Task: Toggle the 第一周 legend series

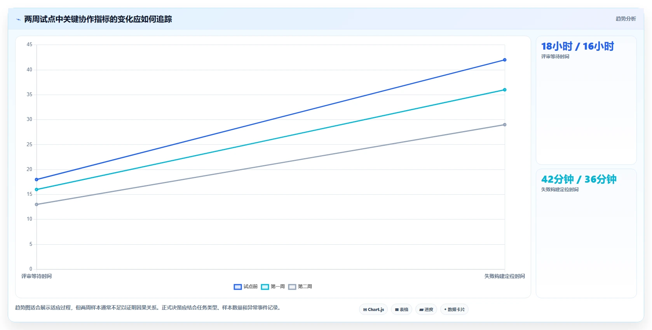Action: point(273,287)
